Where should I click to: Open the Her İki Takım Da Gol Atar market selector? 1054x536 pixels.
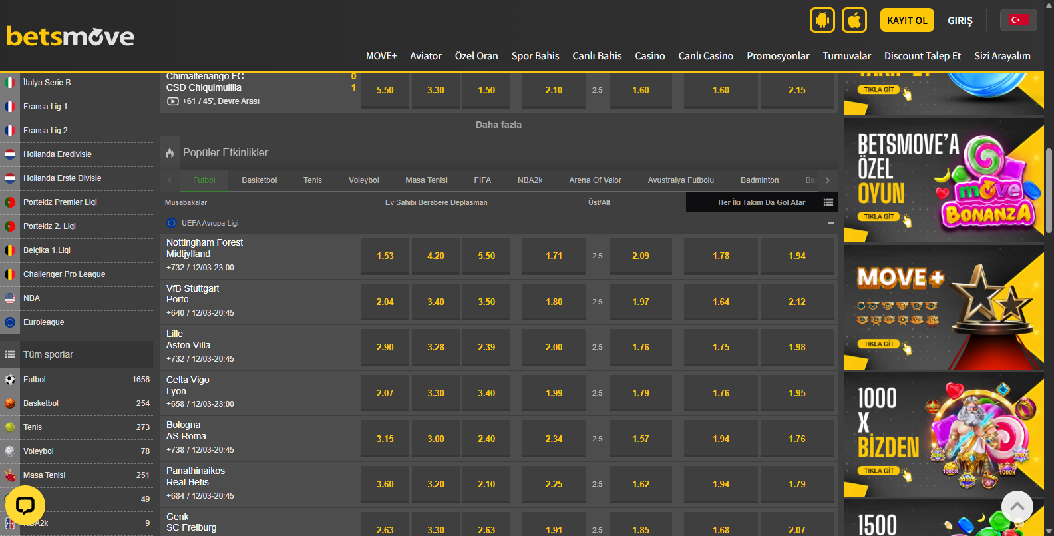tap(761, 202)
